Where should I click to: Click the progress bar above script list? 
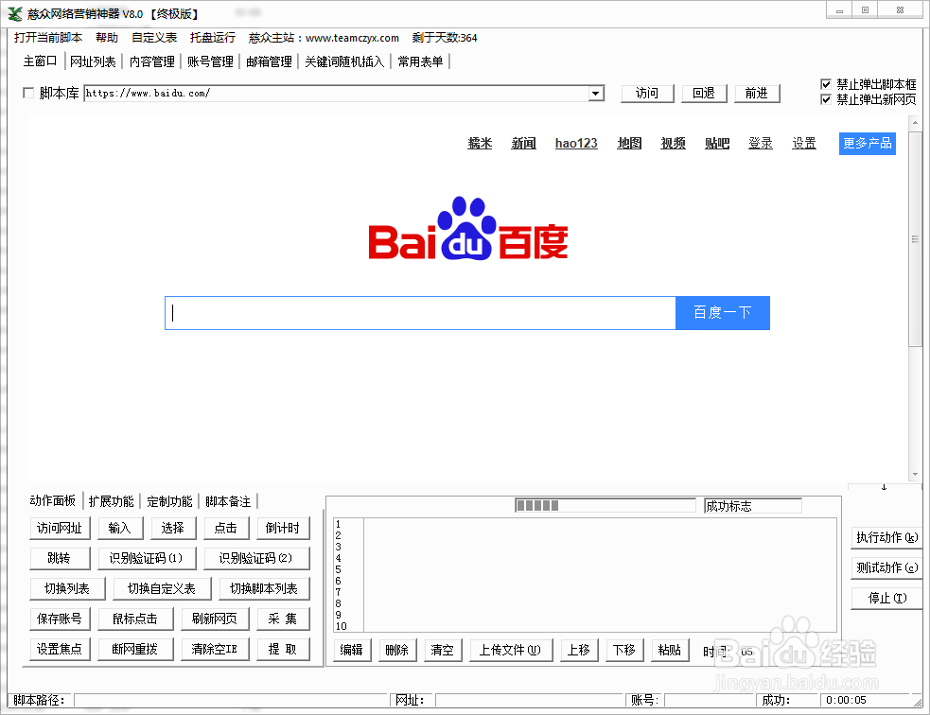coord(605,506)
